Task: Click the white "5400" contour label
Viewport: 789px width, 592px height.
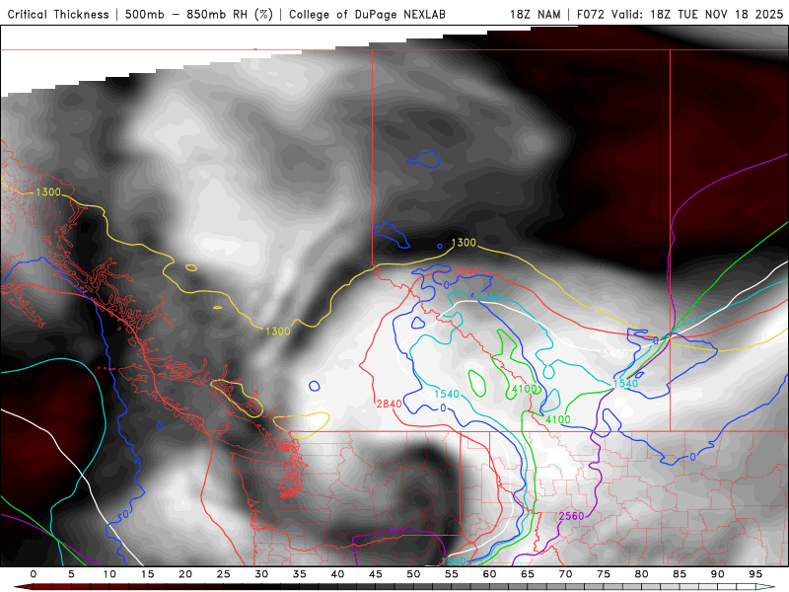Action: click(x=614, y=353)
